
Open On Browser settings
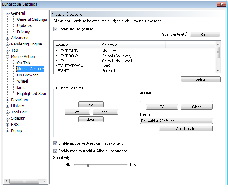pos(27,75)
